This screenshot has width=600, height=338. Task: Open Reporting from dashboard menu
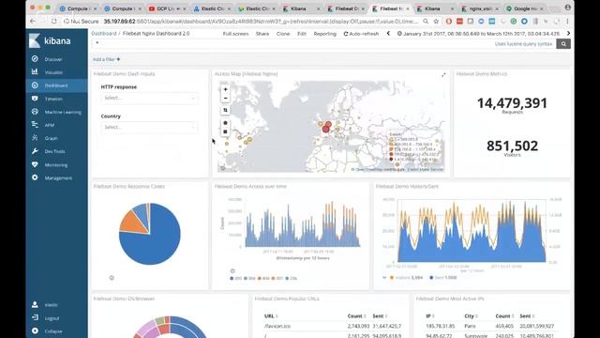pos(325,34)
